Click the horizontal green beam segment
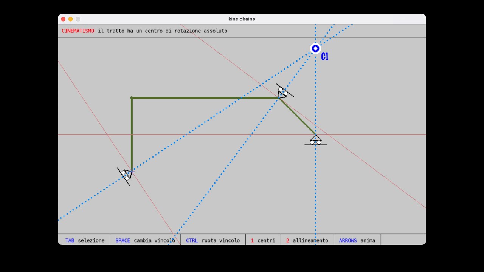 click(x=205, y=98)
